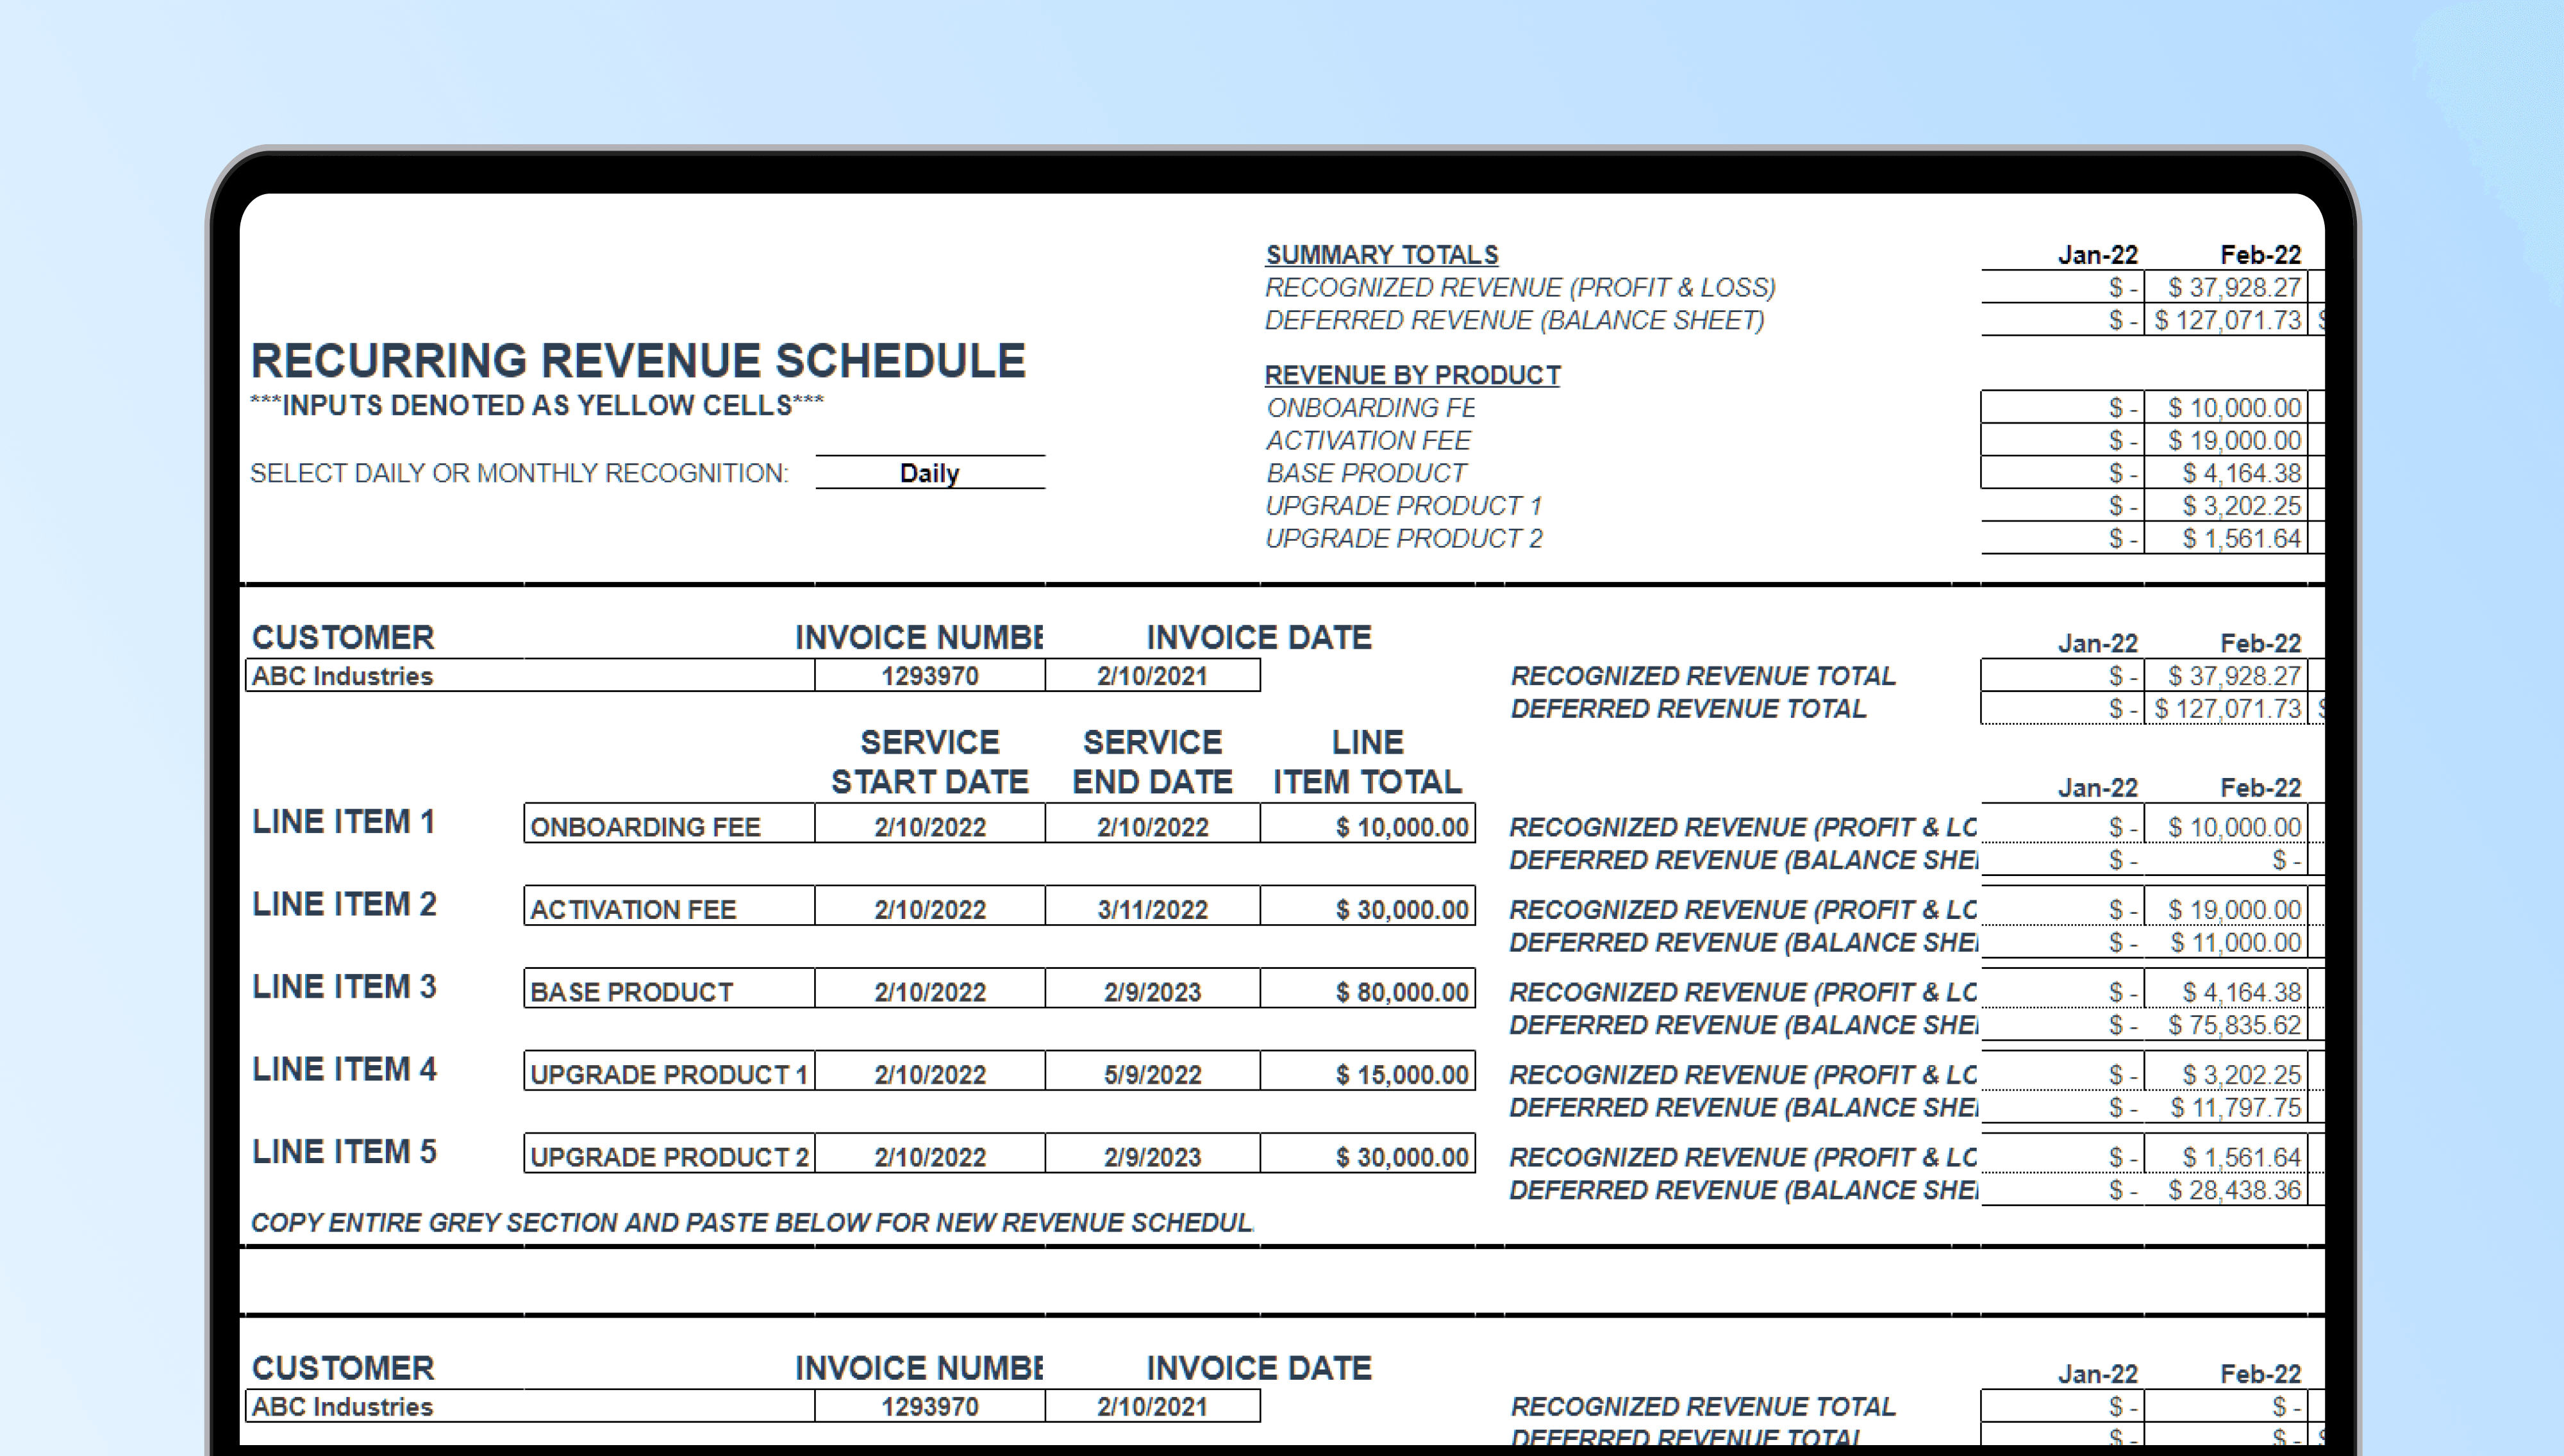Click the Feb-22 column header in summary
Image resolution: width=2564 pixels, height=1456 pixels.
pos(2260,255)
